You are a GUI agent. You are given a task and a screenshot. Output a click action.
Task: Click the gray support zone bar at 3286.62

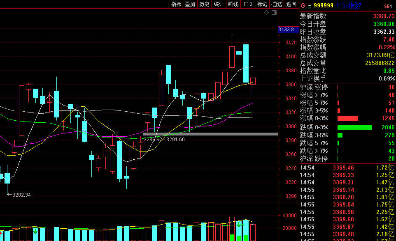(x=210, y=134)
